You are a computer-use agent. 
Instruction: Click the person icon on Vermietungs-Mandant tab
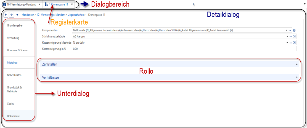4,4
